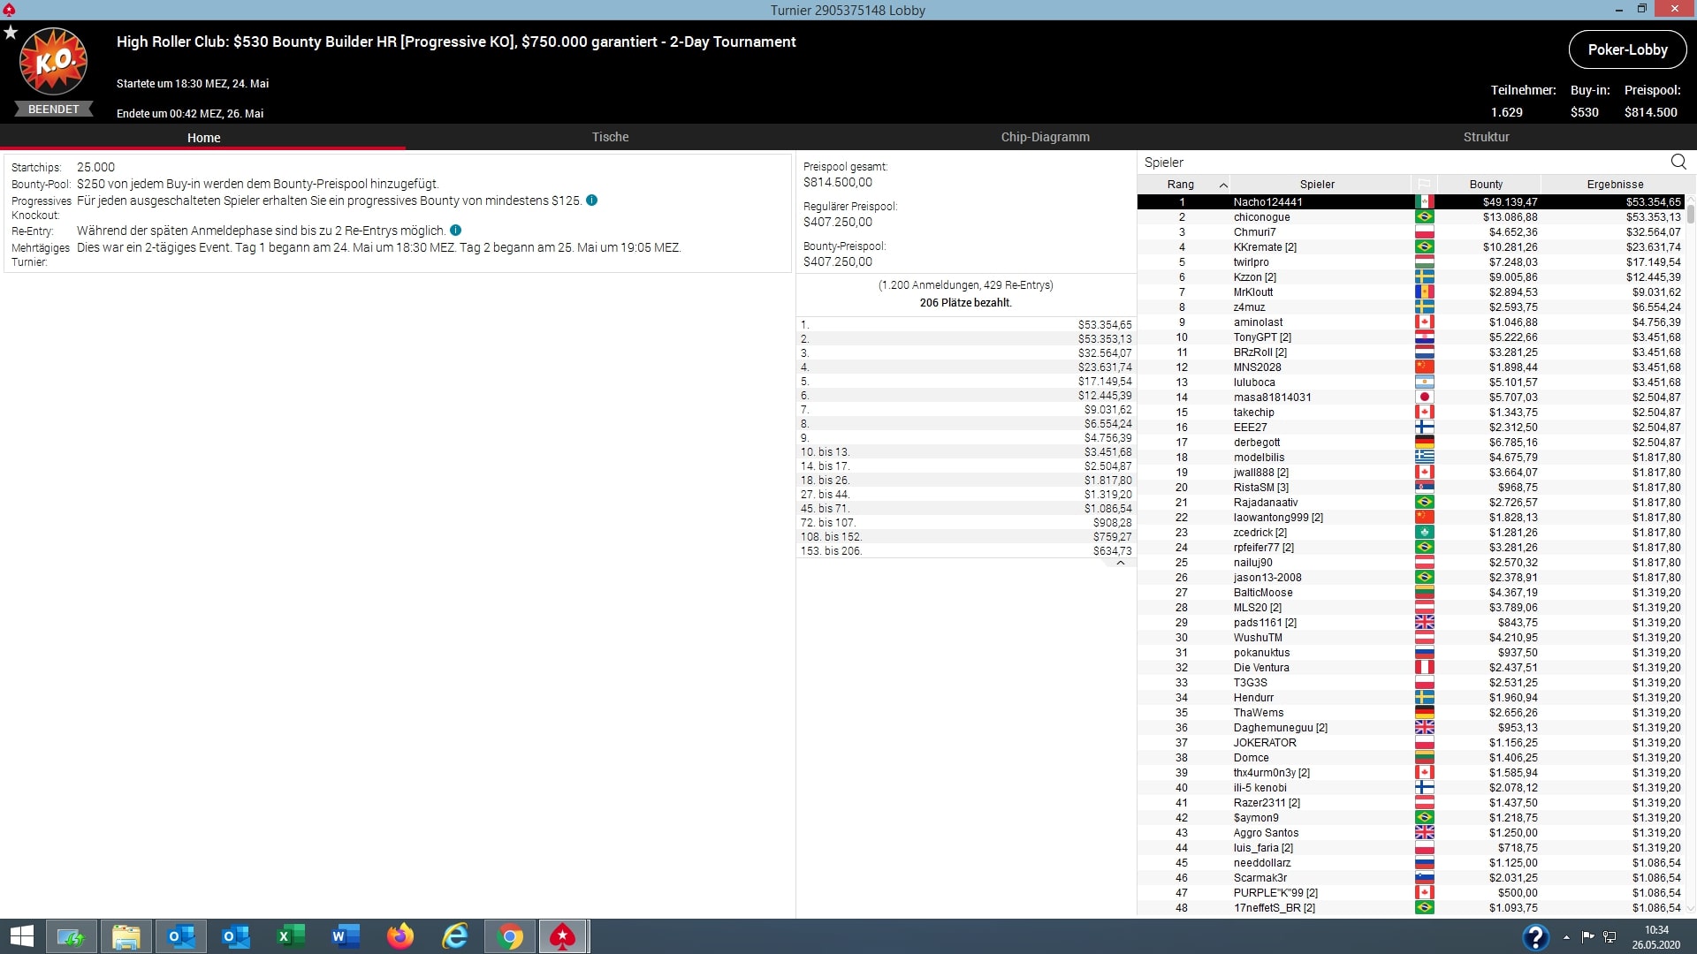Click the Poker-Lobby button
Viewport: 1697px width, 954px height.
(1627, 49)
